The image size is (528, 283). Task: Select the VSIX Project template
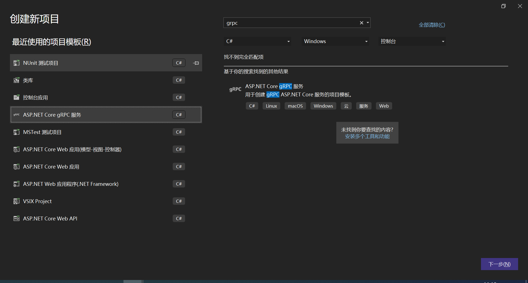pyautogui.click(x=106, y=201)
